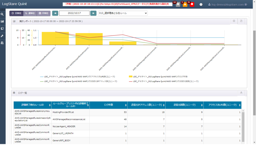Sort by ログ件数 column
This screenshot has width=256, height=145.
(x=108, y=105)
